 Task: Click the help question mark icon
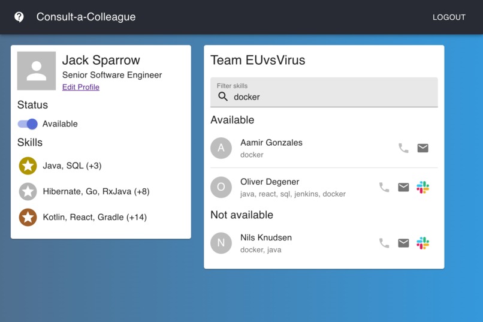point(19,17)
